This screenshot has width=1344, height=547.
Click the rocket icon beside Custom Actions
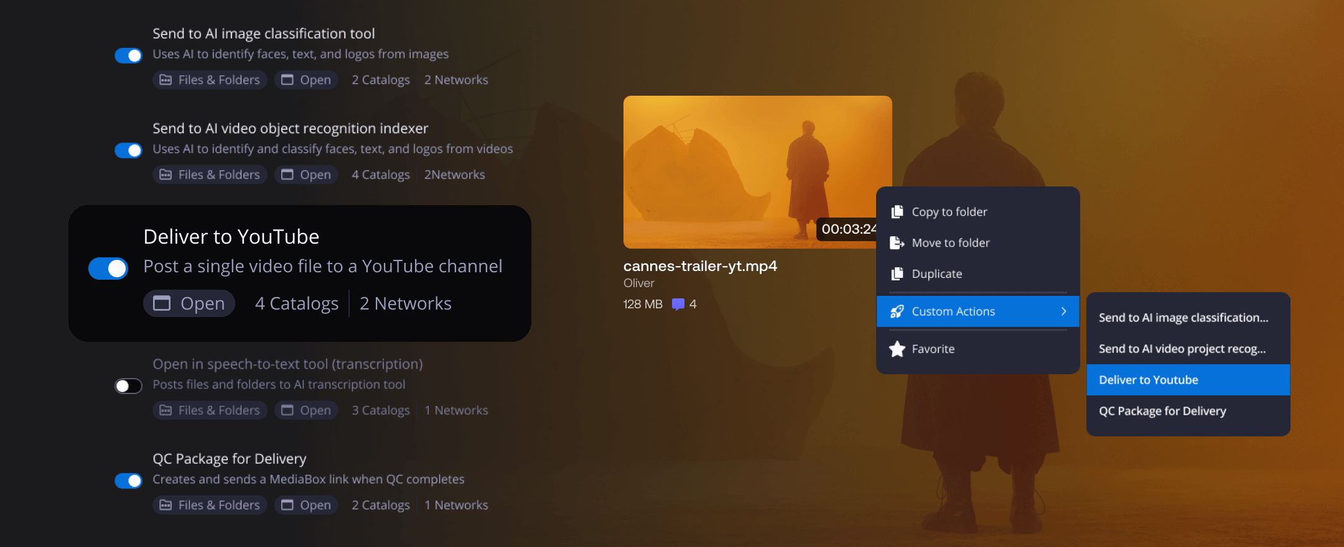(897, 311)
